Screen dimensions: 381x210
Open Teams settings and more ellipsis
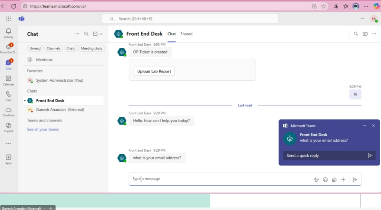point(362,19)
